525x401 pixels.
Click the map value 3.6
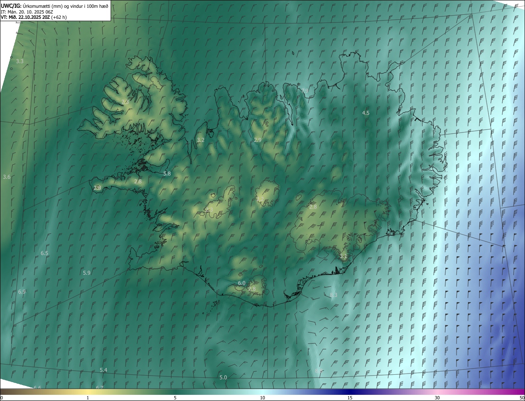tap(7, 177)
